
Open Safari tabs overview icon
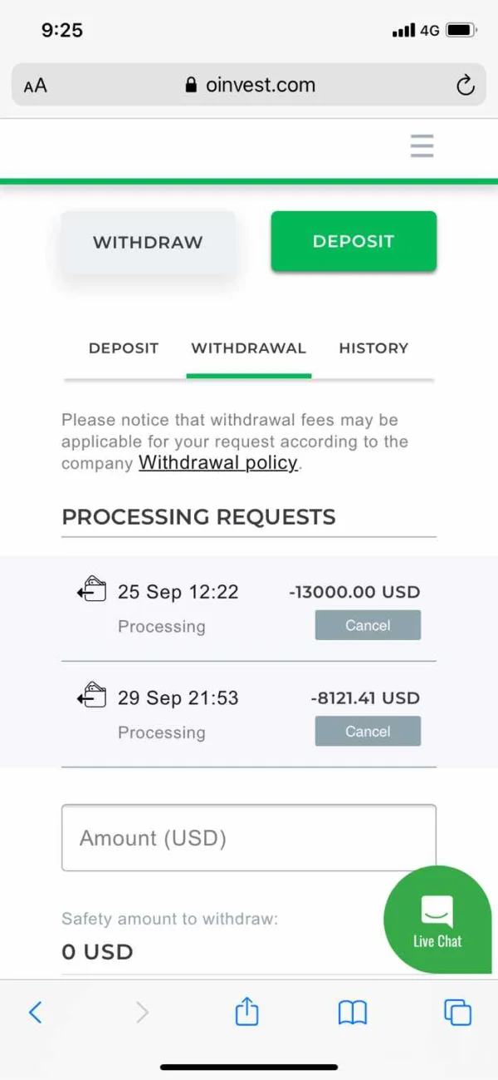coord(457,1012)
